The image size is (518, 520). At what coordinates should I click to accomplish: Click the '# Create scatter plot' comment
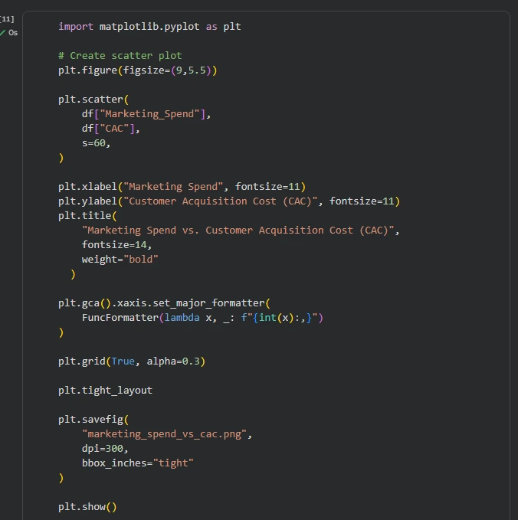[x=120, y=56]
